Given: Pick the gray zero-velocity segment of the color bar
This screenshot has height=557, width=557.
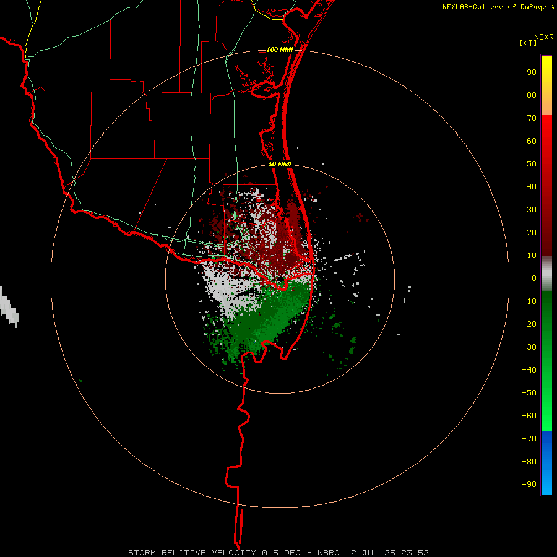Looking at the screenshot, I should click(x=546, y=274).
